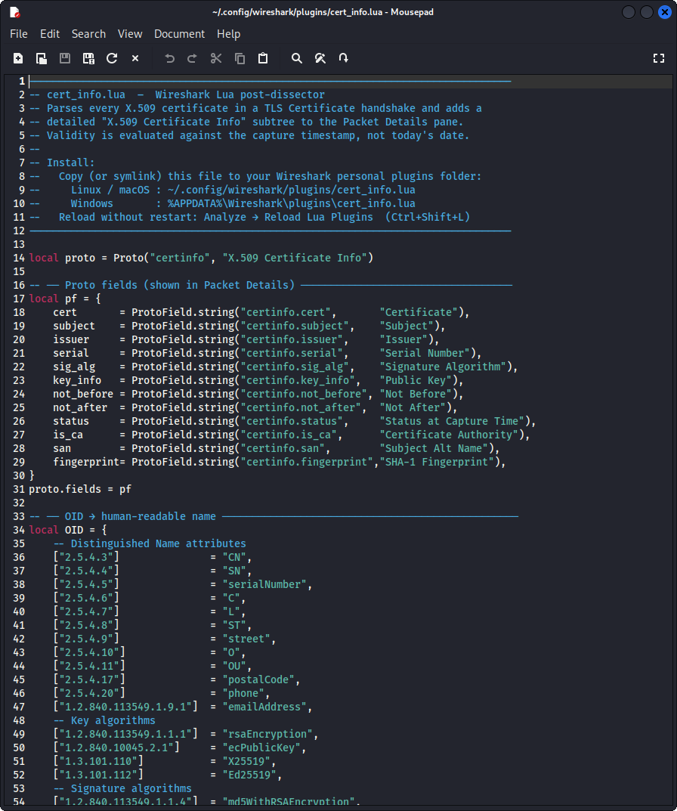Reload the file using the toolbar icon
677x811 pixels.
(112, 58)
